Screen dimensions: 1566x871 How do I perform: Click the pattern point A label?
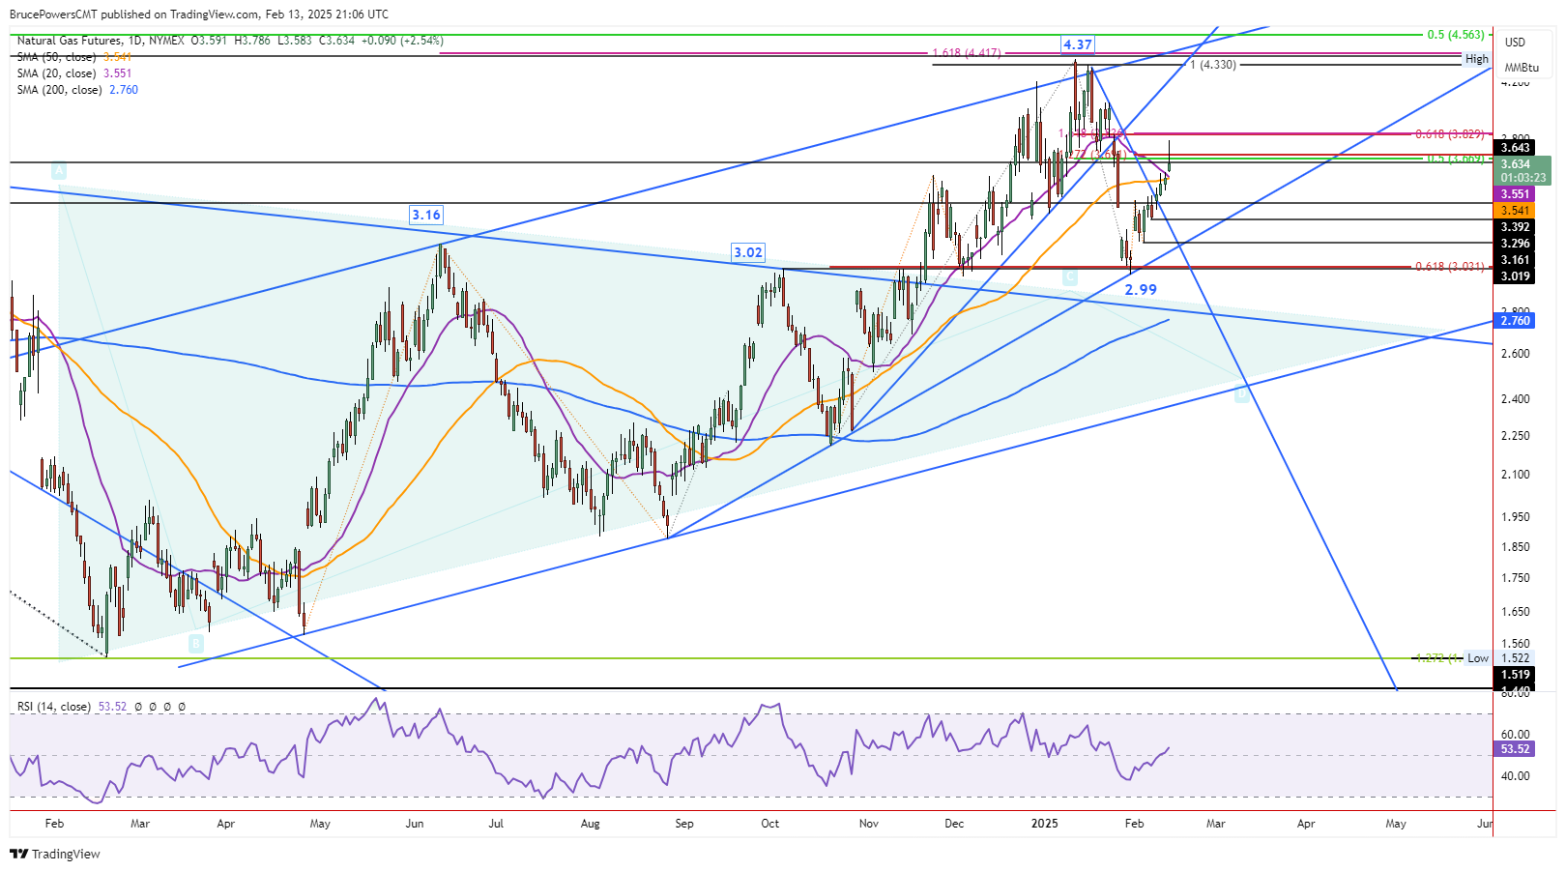tap(59, 171)
